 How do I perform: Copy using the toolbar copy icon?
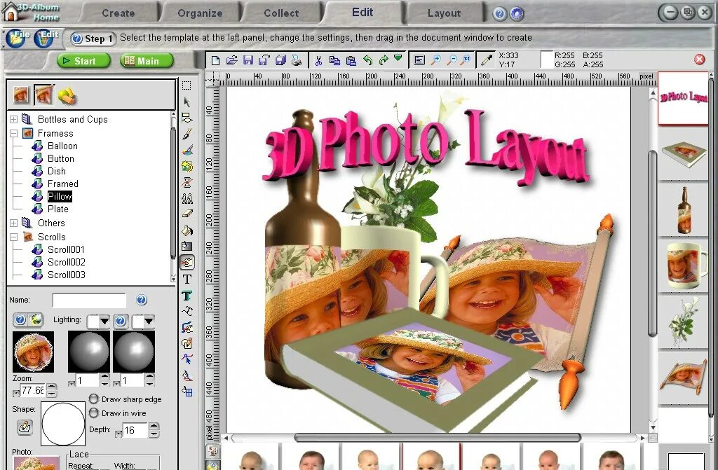[x=334, y=60]
